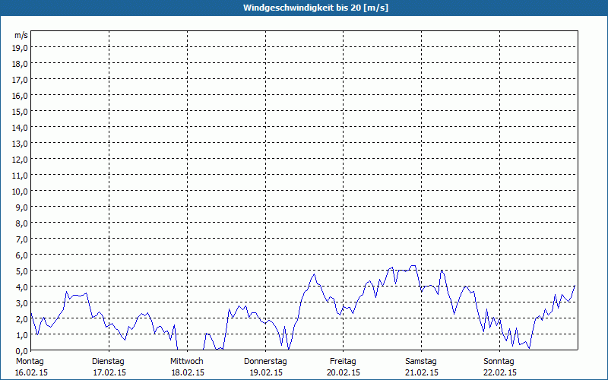Viewport: 608px width, 380px height.
Task: Select the '19.02.15' date label
Action: click(x=266, y=372)
